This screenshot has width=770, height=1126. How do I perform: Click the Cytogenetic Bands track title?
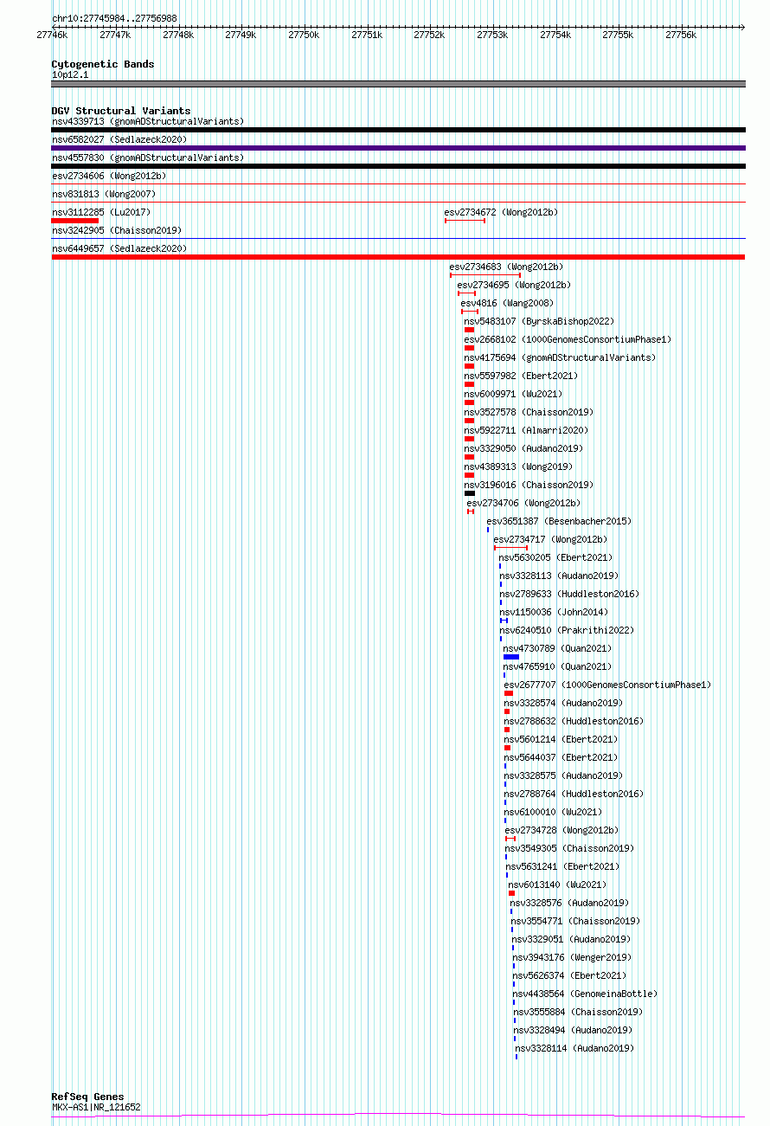(103, 64)
